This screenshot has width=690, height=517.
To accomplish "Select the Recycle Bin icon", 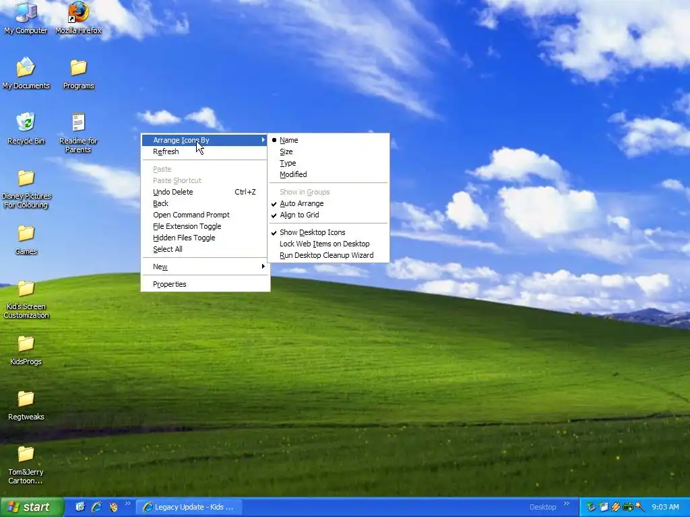I will point(26,129).
